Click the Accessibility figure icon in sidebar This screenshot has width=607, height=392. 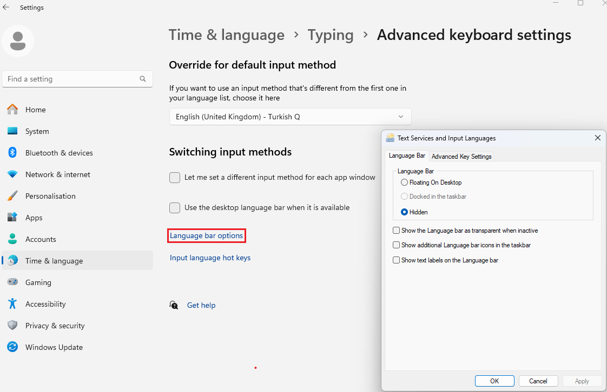coord(12,303)
